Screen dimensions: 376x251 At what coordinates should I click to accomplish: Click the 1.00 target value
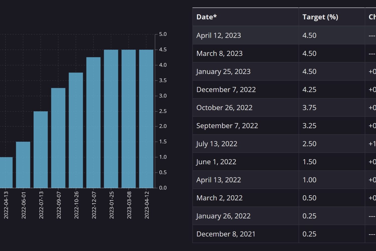309,180
